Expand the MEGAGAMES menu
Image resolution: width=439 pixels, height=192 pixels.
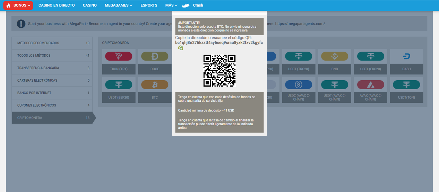pos(119,5)
